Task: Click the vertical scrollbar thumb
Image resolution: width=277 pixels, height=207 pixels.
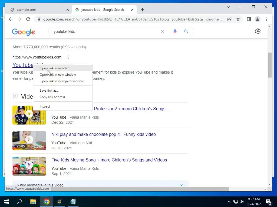Action: [x=270, y=65]
